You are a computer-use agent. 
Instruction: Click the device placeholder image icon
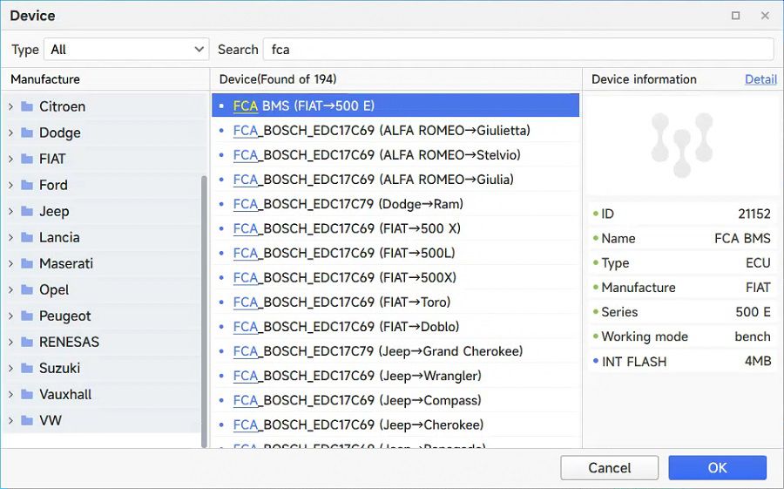(681, 145)
